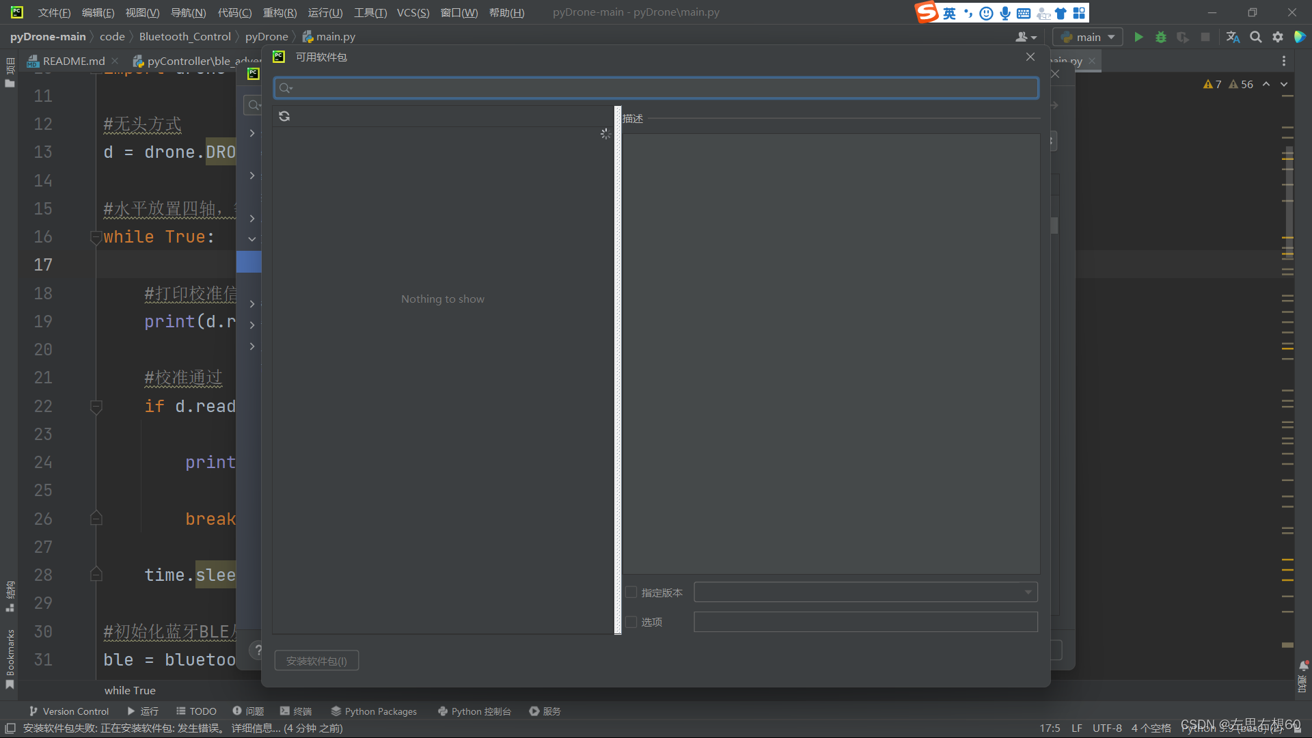Focus the package search field
Image resolution: width=1312 pixels, height=738 pixels.
pyautogui.click(x=656, y=88)
